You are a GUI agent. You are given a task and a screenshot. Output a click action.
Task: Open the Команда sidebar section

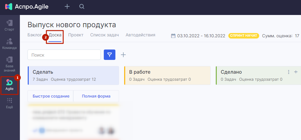click(x=9, y=44)
